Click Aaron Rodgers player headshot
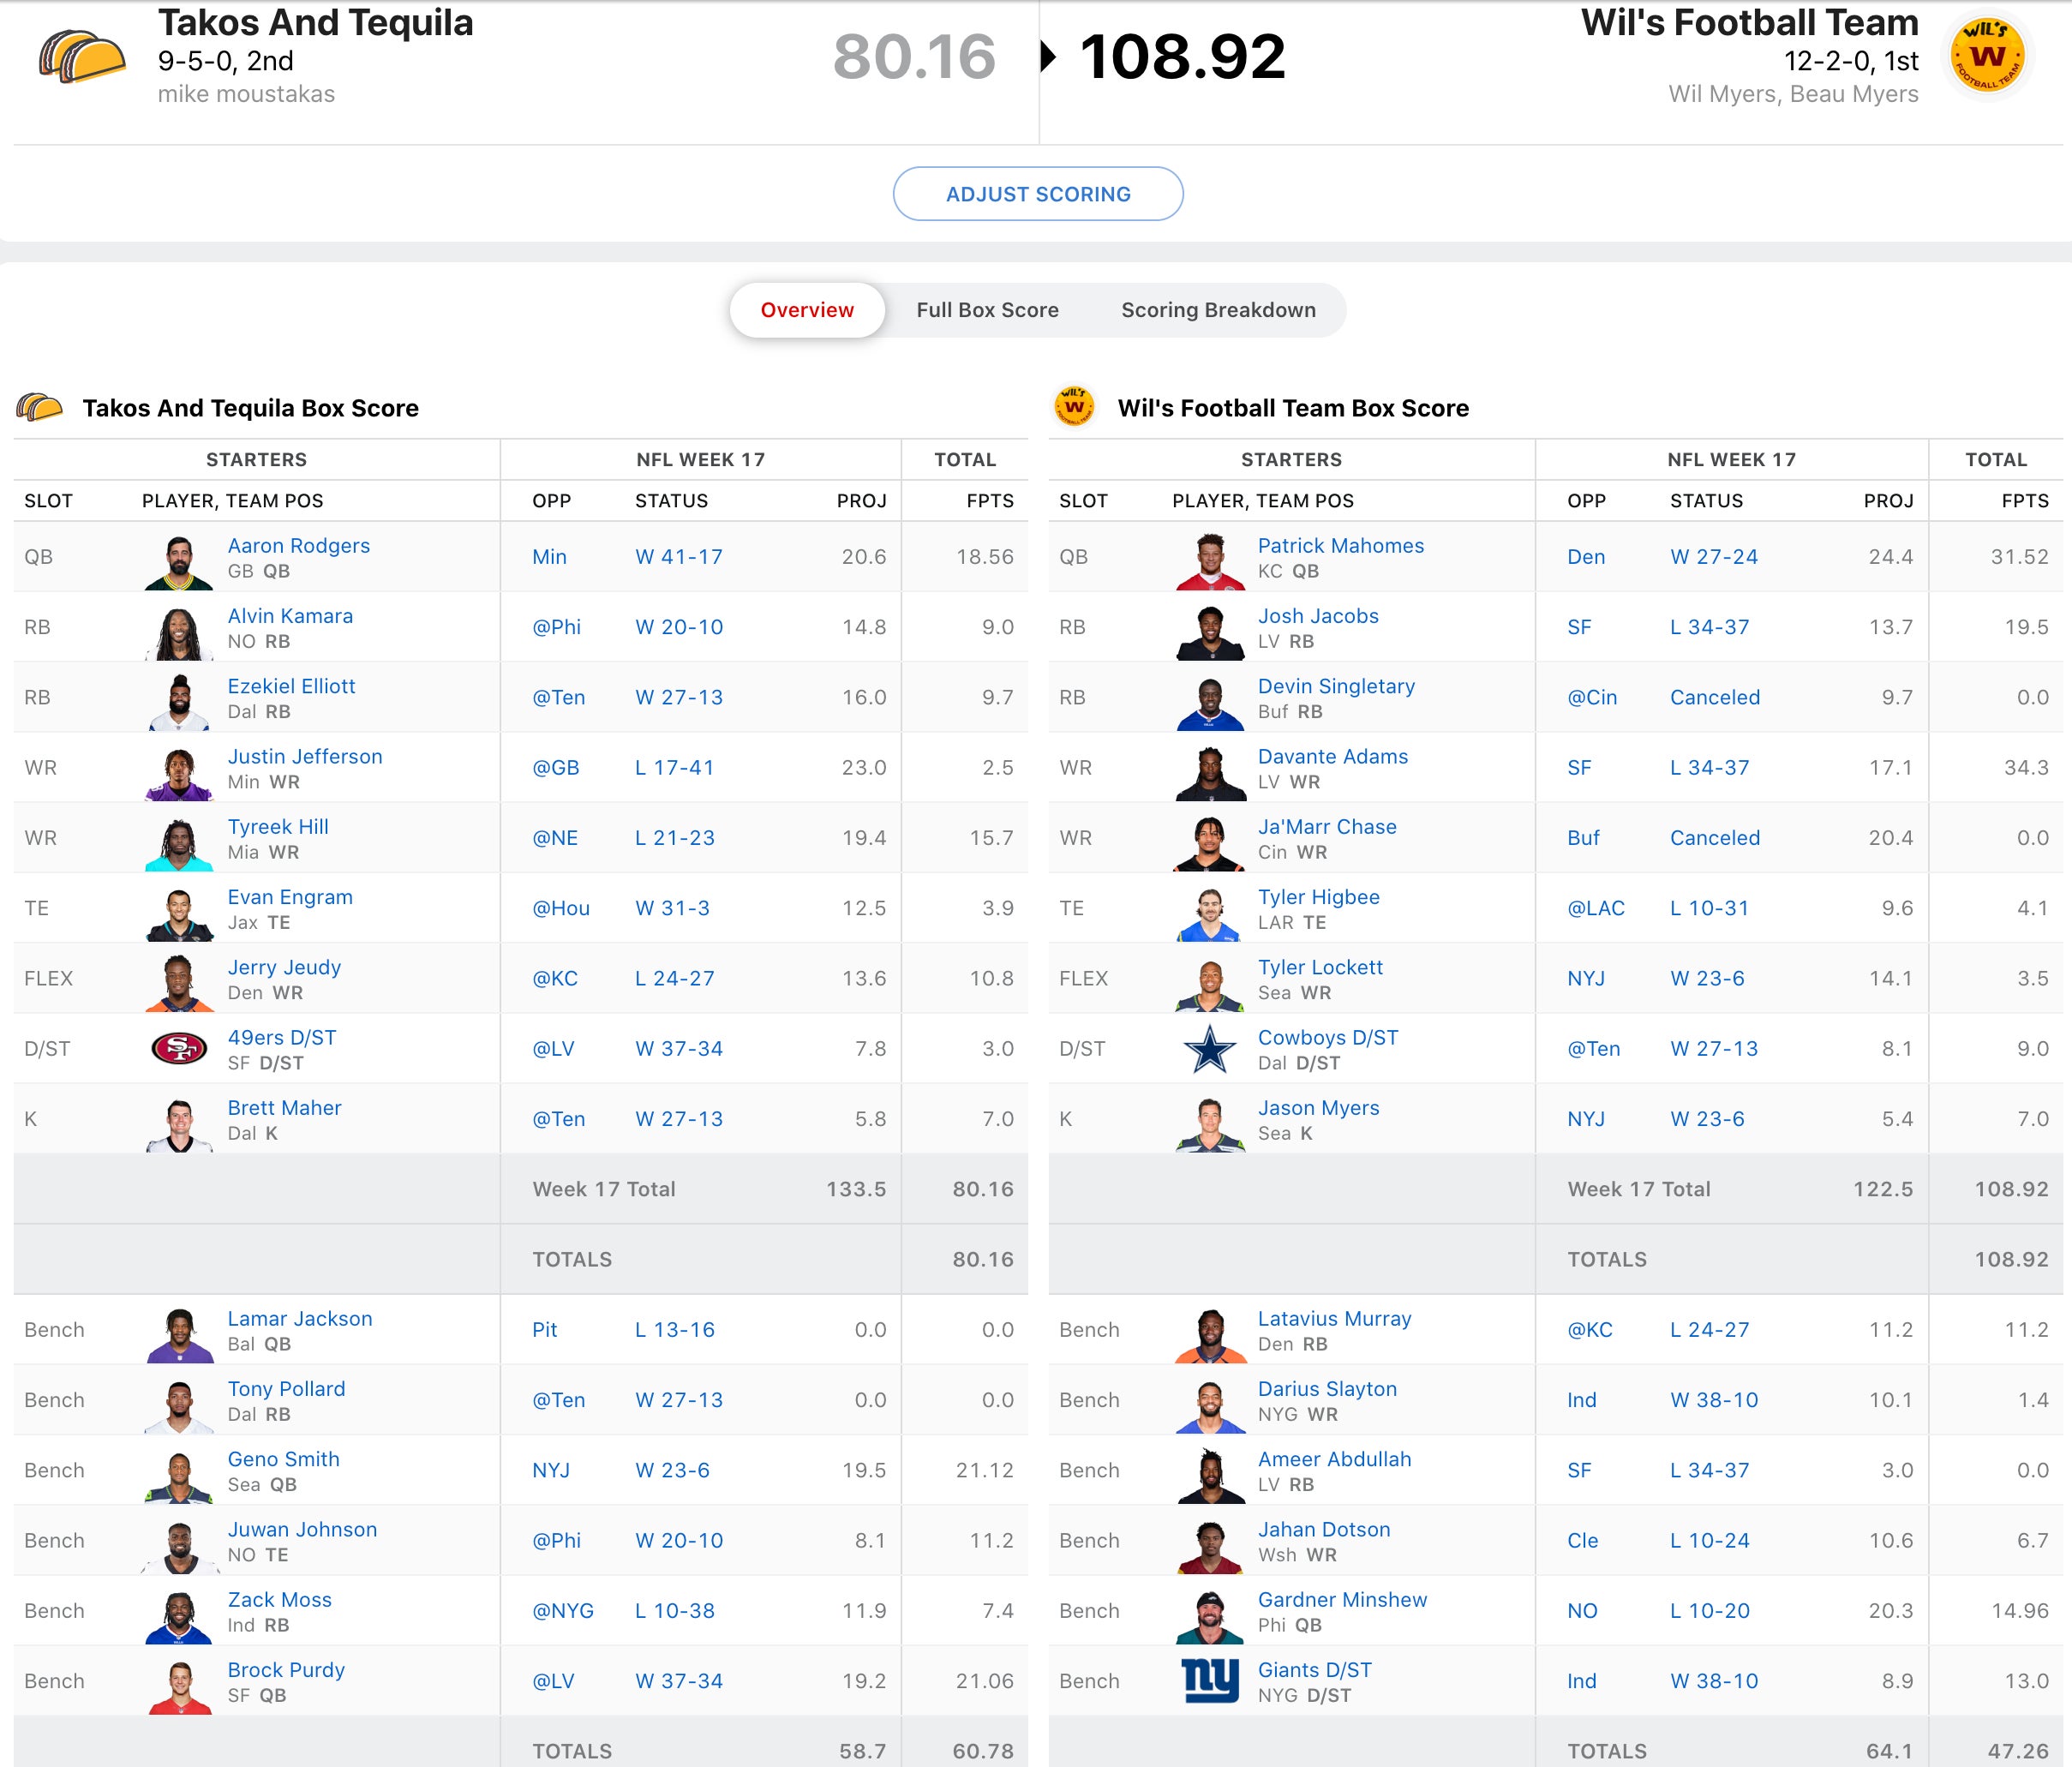This screenshot has width=2072, height=1767. pyautogui.click(x=179, y=560)
